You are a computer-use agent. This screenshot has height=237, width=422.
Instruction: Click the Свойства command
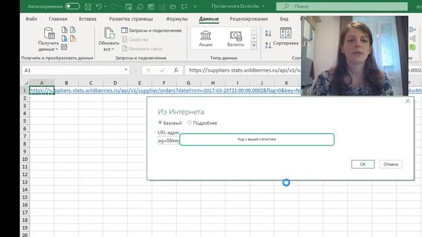[x=135, y=39]
